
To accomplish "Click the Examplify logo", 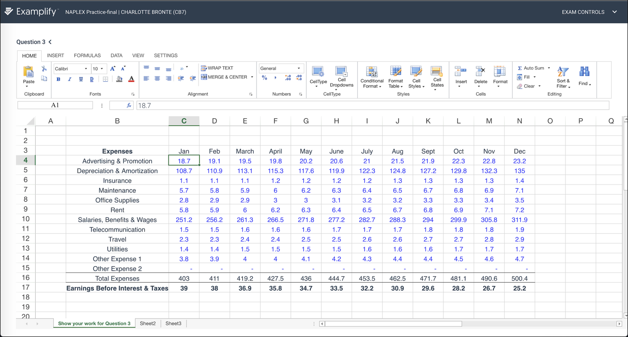I will (x=31, y=12).
